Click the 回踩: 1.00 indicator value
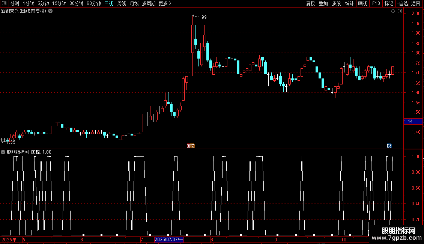424x244 pixels. [x=41, y=152]
